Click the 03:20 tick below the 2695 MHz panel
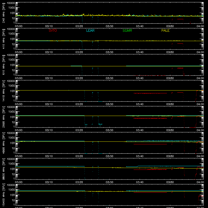 point(79,130)
